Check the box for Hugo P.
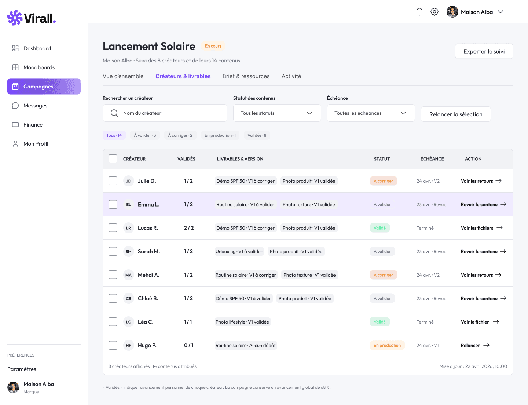This screenshot has width=528, height=405. [113, 345]
